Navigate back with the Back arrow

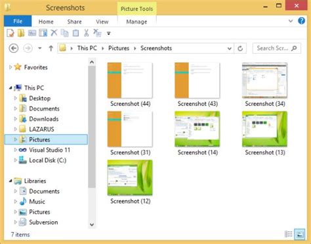click(x=14, y=48)
